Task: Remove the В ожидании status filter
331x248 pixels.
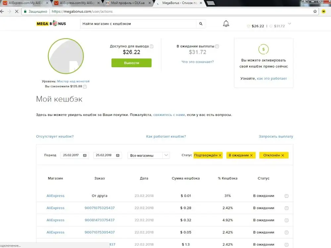Action: pyautogui.click(x=252, y=155)
